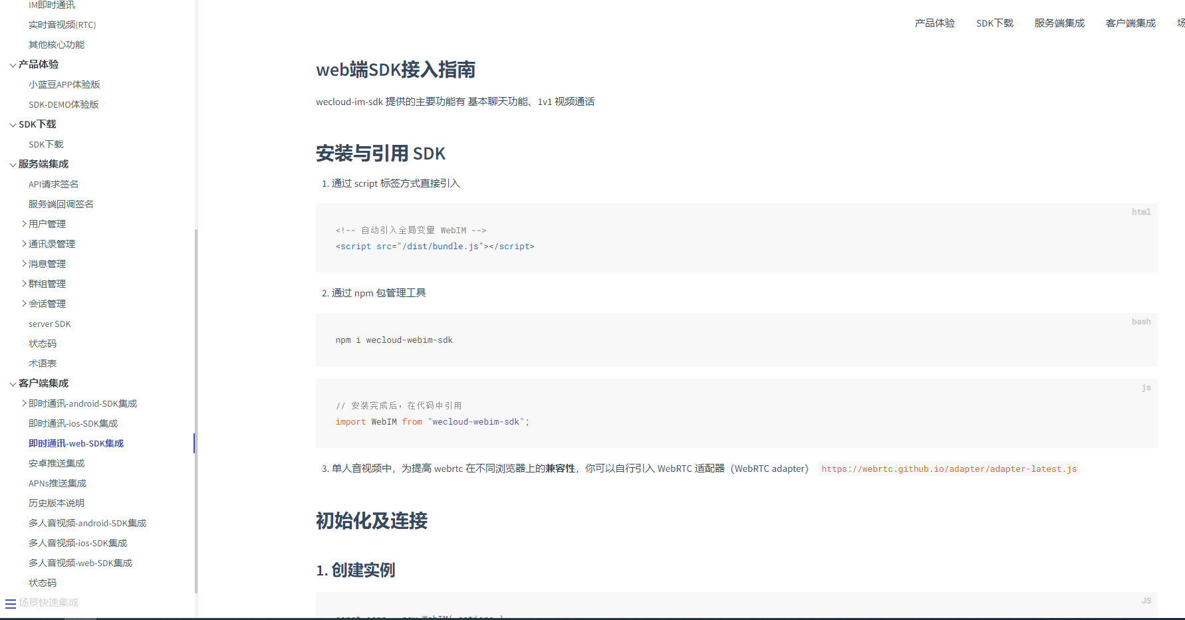Click the 1. 创建实例 heading
The width and height of the screenshot is (1185, 620).
(x=356, y=570)
